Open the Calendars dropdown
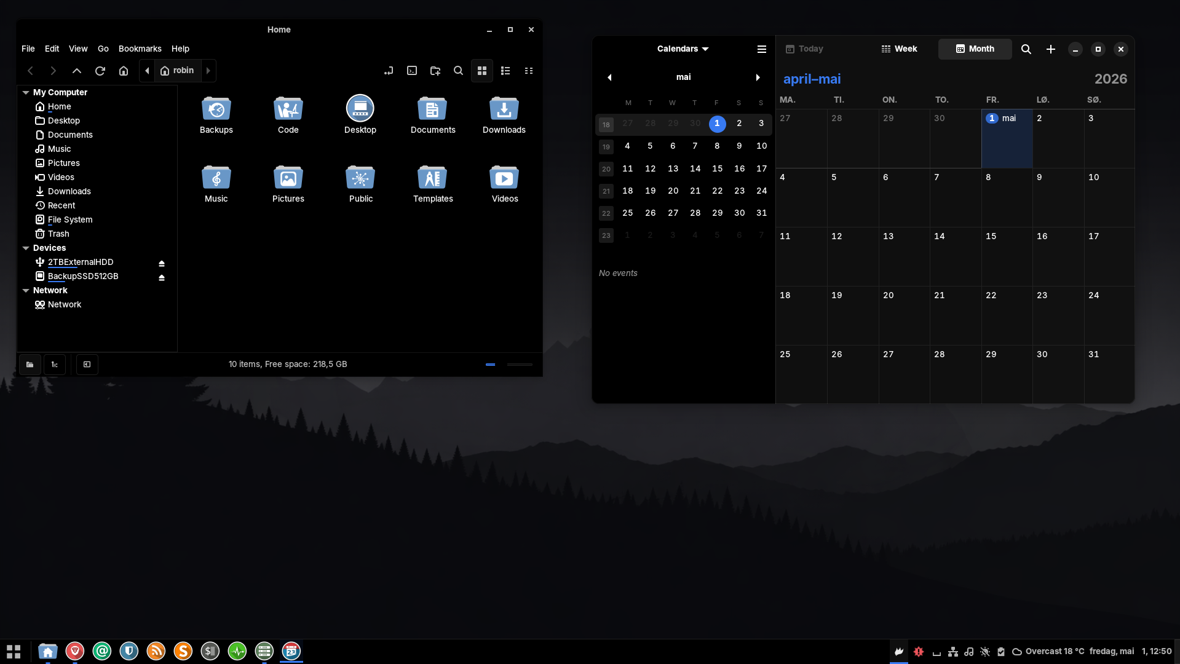 (x=683, y=49)
